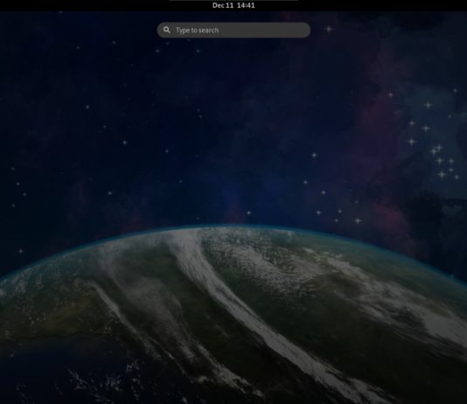Open the Dec 11 14:41 clock menu
Image resolution: width=467 pixels, height=404 pixels.
point(233,5)
